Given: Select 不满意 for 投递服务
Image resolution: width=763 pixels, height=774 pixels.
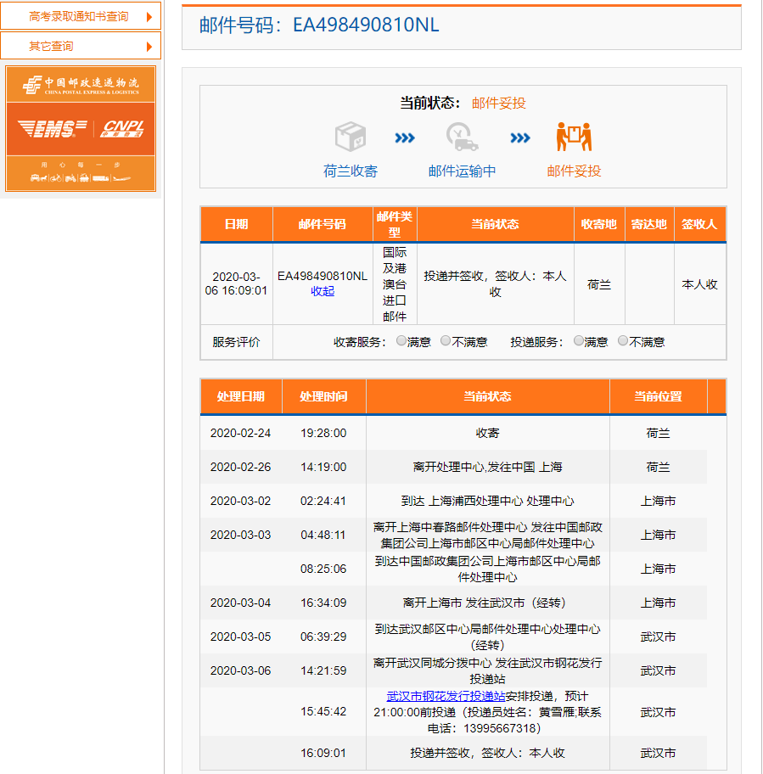Looking at the screenshot, I should (623, 340).
